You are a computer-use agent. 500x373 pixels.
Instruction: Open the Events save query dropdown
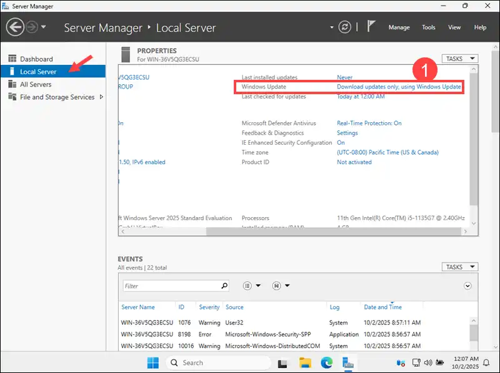[x=281, y=286]
